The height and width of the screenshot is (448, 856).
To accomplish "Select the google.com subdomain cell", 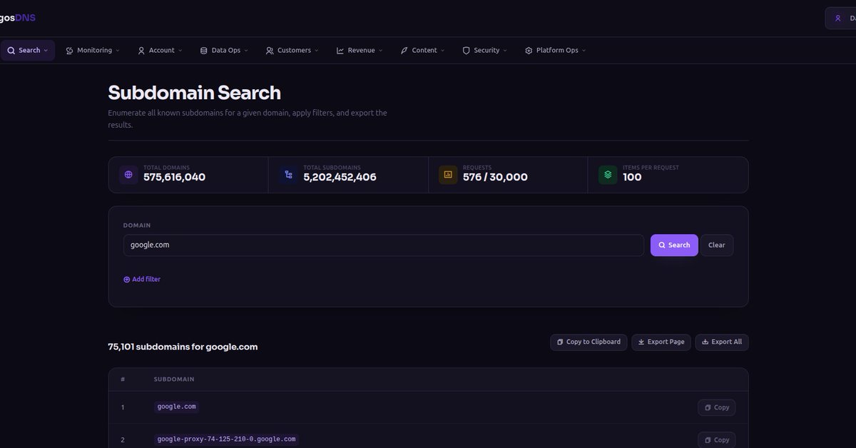I will (176, 407).
